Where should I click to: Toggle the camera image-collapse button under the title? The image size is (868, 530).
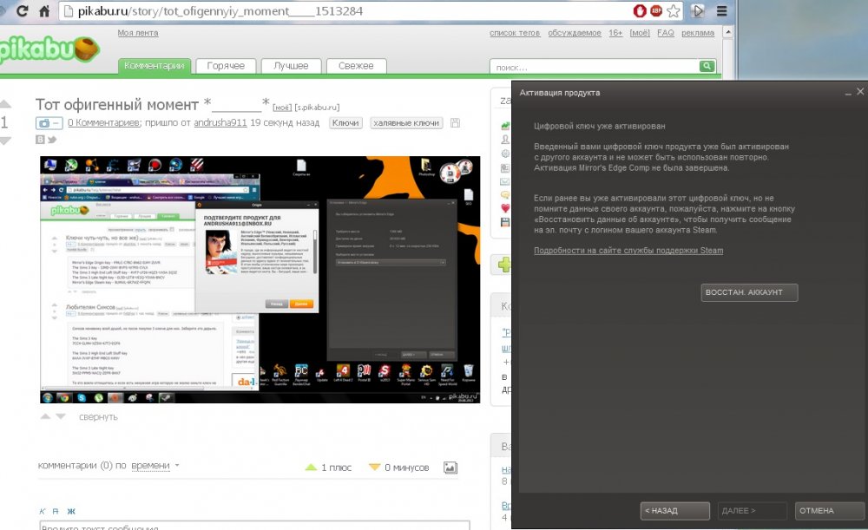coord(49,123)
